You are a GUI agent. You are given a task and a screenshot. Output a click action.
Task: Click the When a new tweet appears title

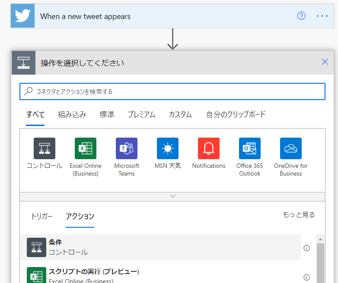point(85,16)
